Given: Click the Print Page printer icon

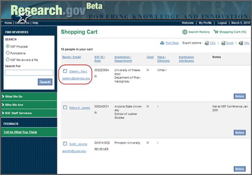Looking at the screenshot, I should click(x=162, y=43).
